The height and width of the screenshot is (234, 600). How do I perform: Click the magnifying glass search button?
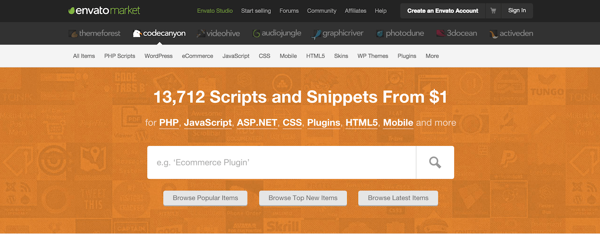point(435,163)
